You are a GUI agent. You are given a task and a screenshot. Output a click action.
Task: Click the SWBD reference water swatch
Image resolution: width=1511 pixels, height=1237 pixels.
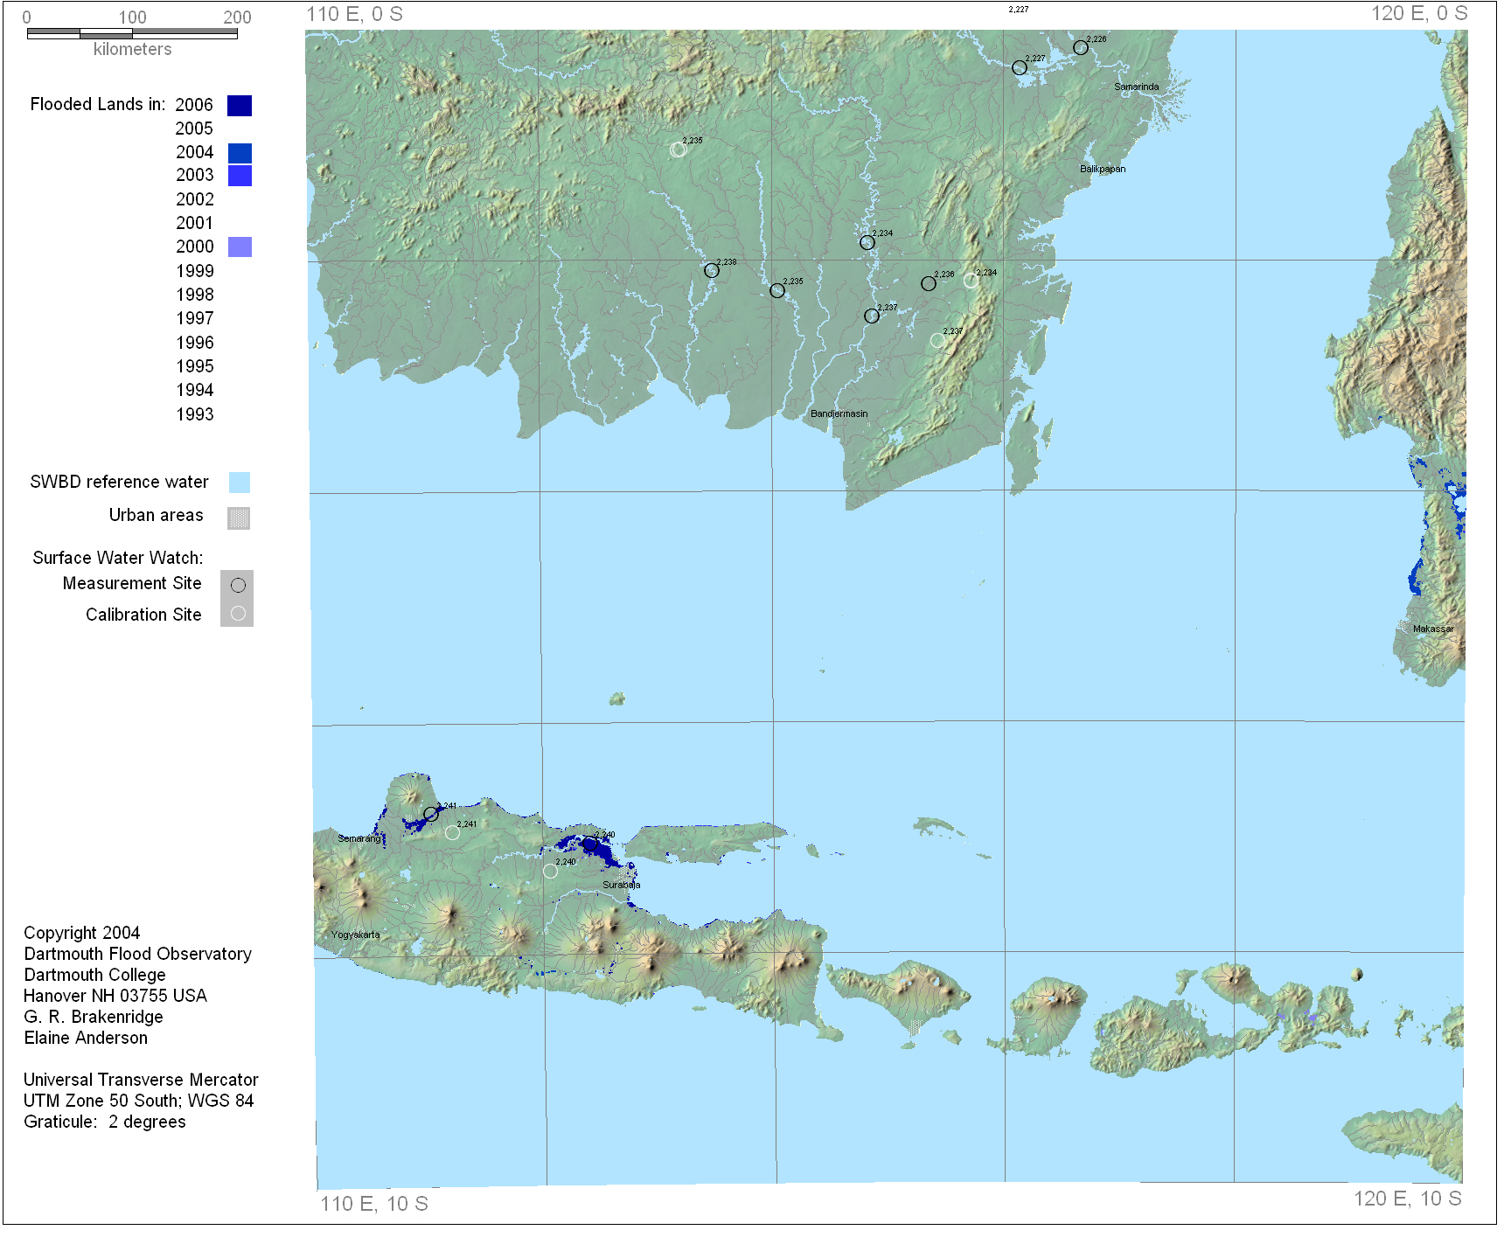(240, 483)
